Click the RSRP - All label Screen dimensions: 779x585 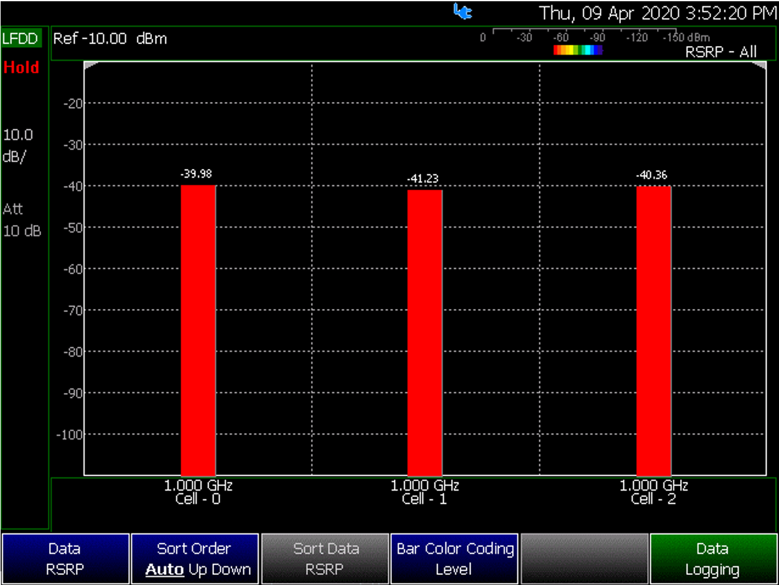coord(721,52)
